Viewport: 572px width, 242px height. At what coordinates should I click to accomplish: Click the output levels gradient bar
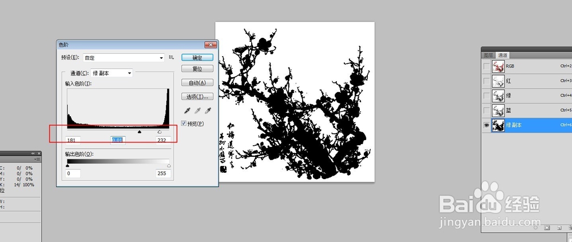tap(118, 161)
